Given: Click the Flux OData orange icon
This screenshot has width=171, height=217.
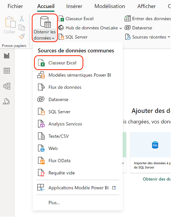Looking at the screenshot, I should click(41, 161).
